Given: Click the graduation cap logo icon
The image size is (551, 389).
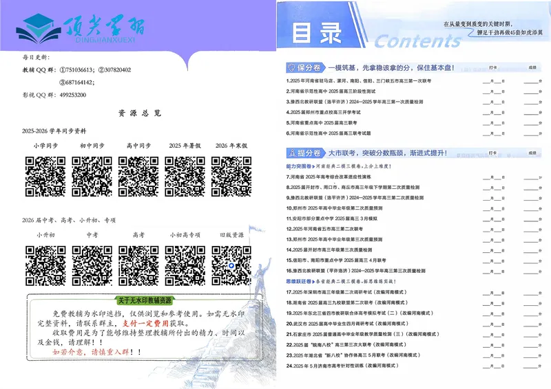Looking at the screenshot, I should pyautogui.click(x=39, y=28).
